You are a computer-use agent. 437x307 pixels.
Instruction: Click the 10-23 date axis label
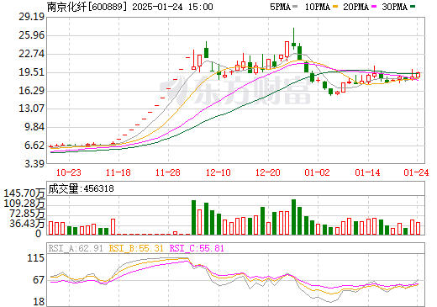[x=69, y=172]
